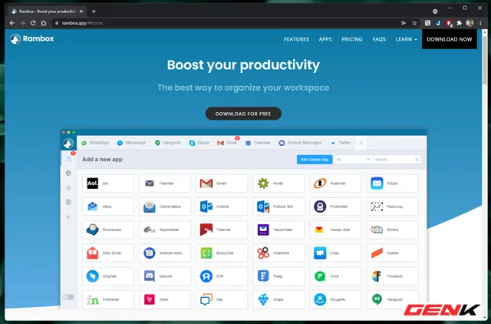Open the extensions puzzle icon
The height and width of the screenshot is (324, 491).
tap(459, 23)
